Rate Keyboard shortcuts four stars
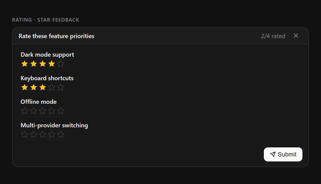 tap(52, 87)
